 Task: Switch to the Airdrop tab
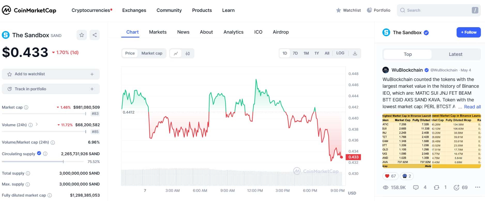(281, 32)
